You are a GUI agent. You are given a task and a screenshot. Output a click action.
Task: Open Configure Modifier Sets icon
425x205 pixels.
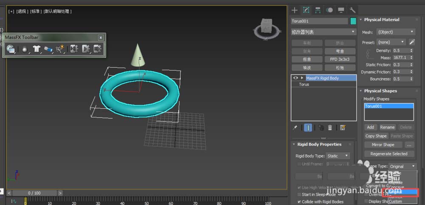coord(343,128)
